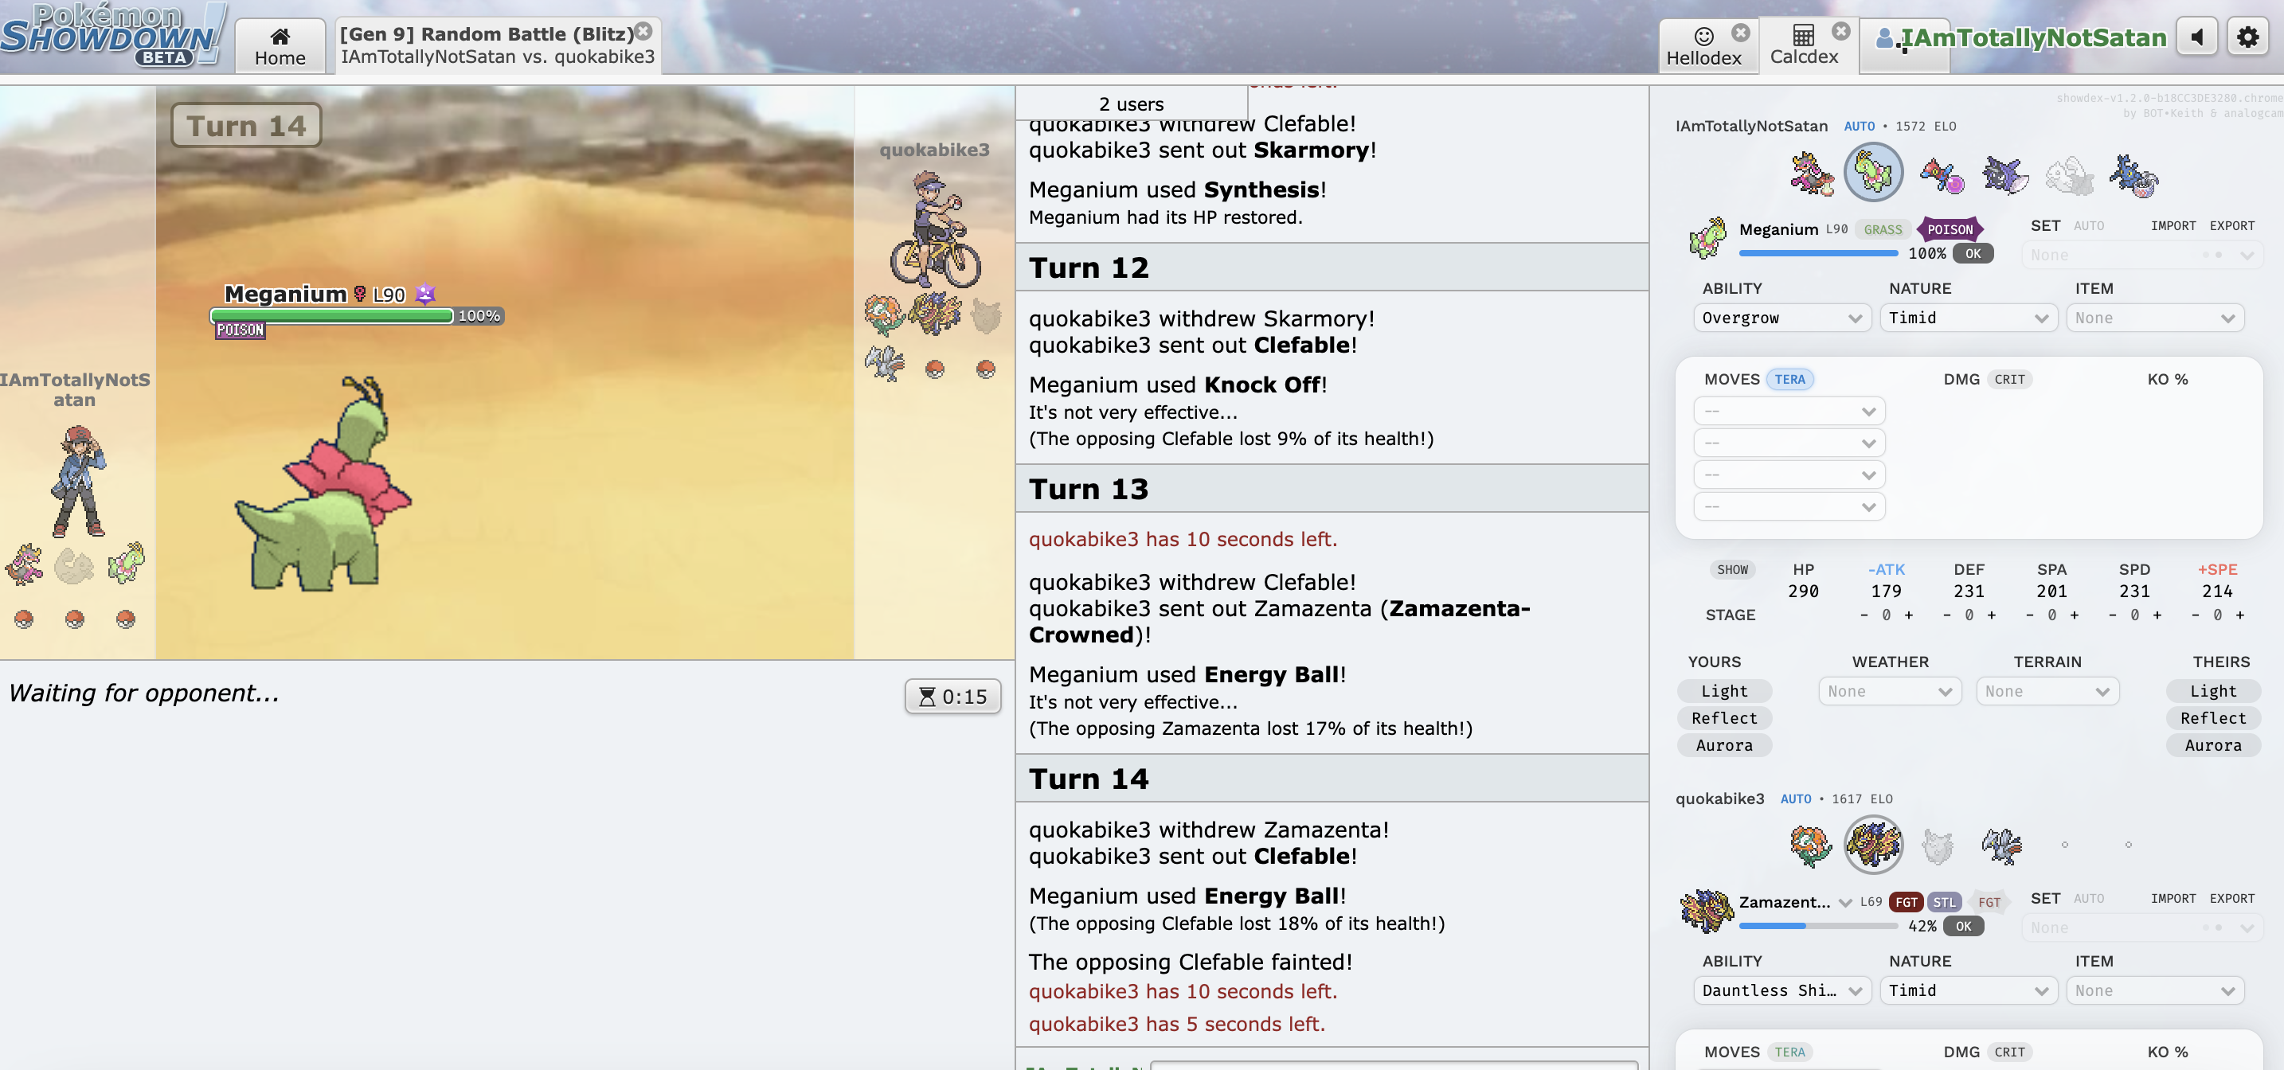The image size is (2284, 1070).
Task: Increase Meganium's SPE stage with plus
Action: point(2239,615)
